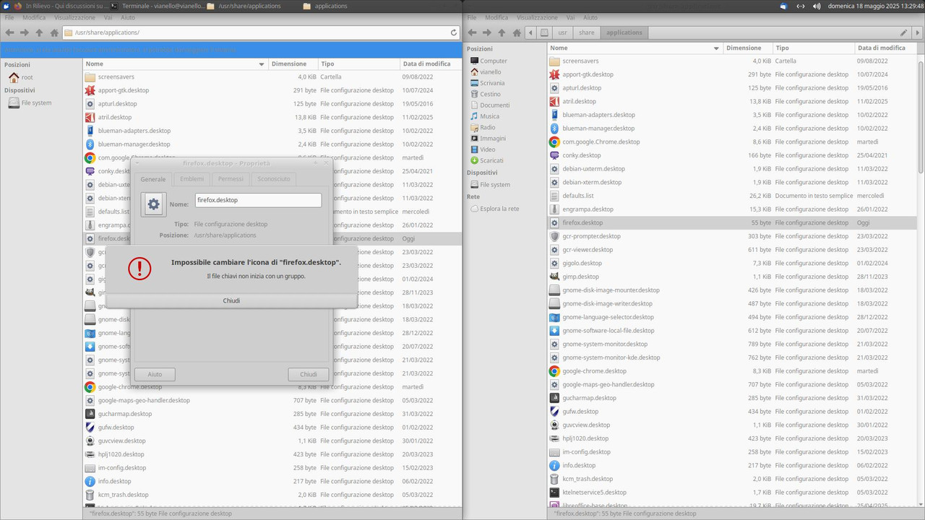The height and width of the screenshot is (520, 925).
Task: Select root in the left window sidebar
Action: click(27, 77)
